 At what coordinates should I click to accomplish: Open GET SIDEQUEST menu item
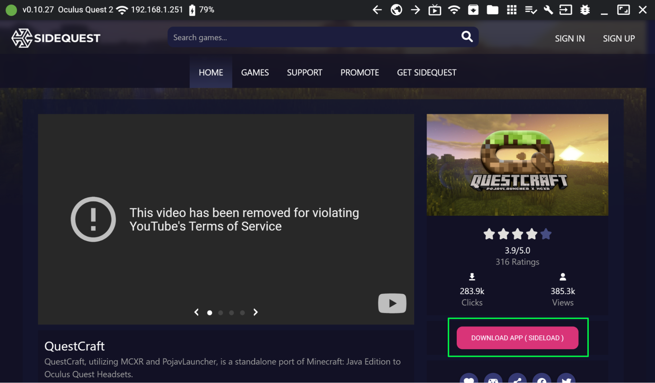pos(427,72)
